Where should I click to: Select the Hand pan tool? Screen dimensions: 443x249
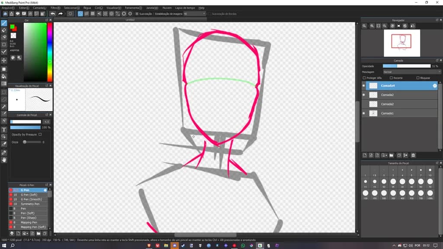click(4, 160)
